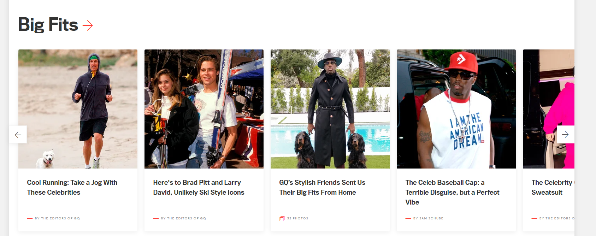Open GQ's Stylish Friends Big Fits article
The image size is (596, 236).
322,187
